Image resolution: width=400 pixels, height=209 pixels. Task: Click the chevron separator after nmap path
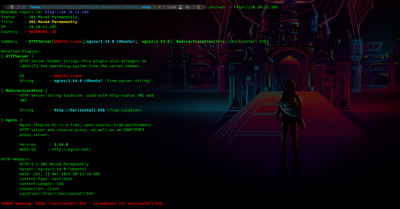(x=154, y=7)
